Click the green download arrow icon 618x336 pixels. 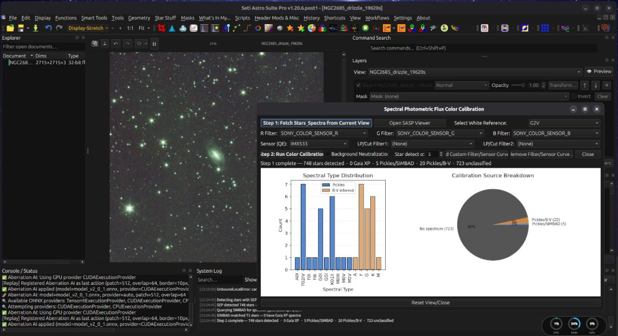click(36, 28)
